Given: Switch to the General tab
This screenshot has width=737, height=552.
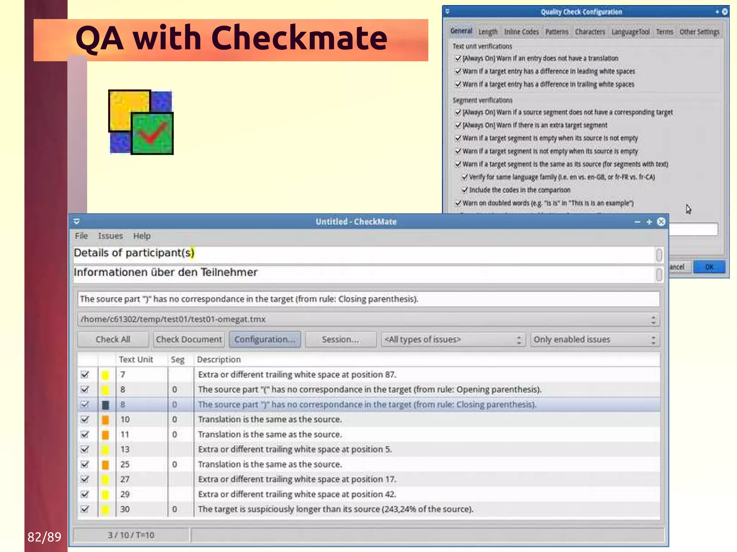Looking at the screenshot, I should point(461,31).
